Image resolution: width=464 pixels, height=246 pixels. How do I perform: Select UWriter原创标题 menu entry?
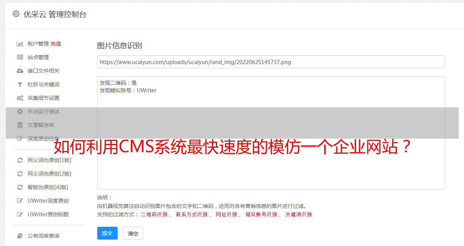(x=48, y=214)
